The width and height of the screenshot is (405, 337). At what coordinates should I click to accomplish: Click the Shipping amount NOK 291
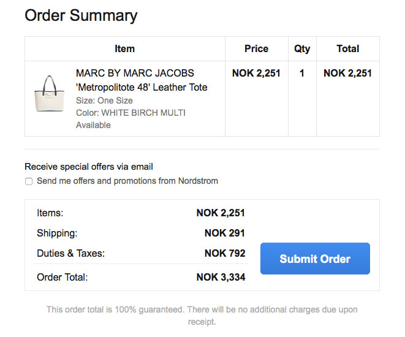point(225,233)
